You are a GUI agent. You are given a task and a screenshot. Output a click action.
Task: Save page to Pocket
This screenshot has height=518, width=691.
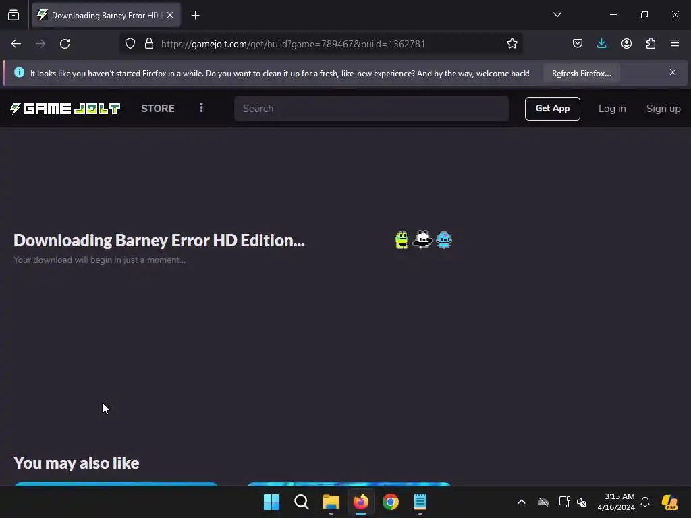578,44
